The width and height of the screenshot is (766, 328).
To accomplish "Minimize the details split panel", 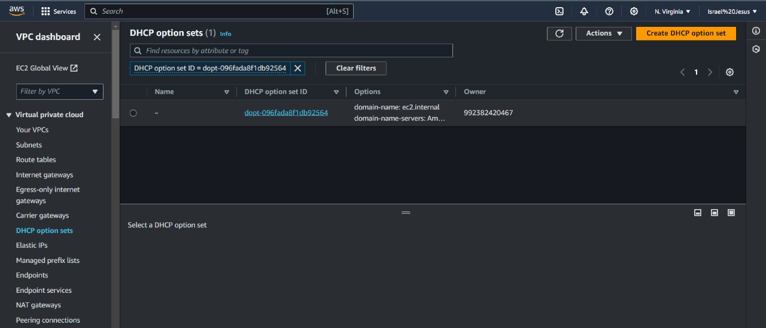I will tap(697, 213).
